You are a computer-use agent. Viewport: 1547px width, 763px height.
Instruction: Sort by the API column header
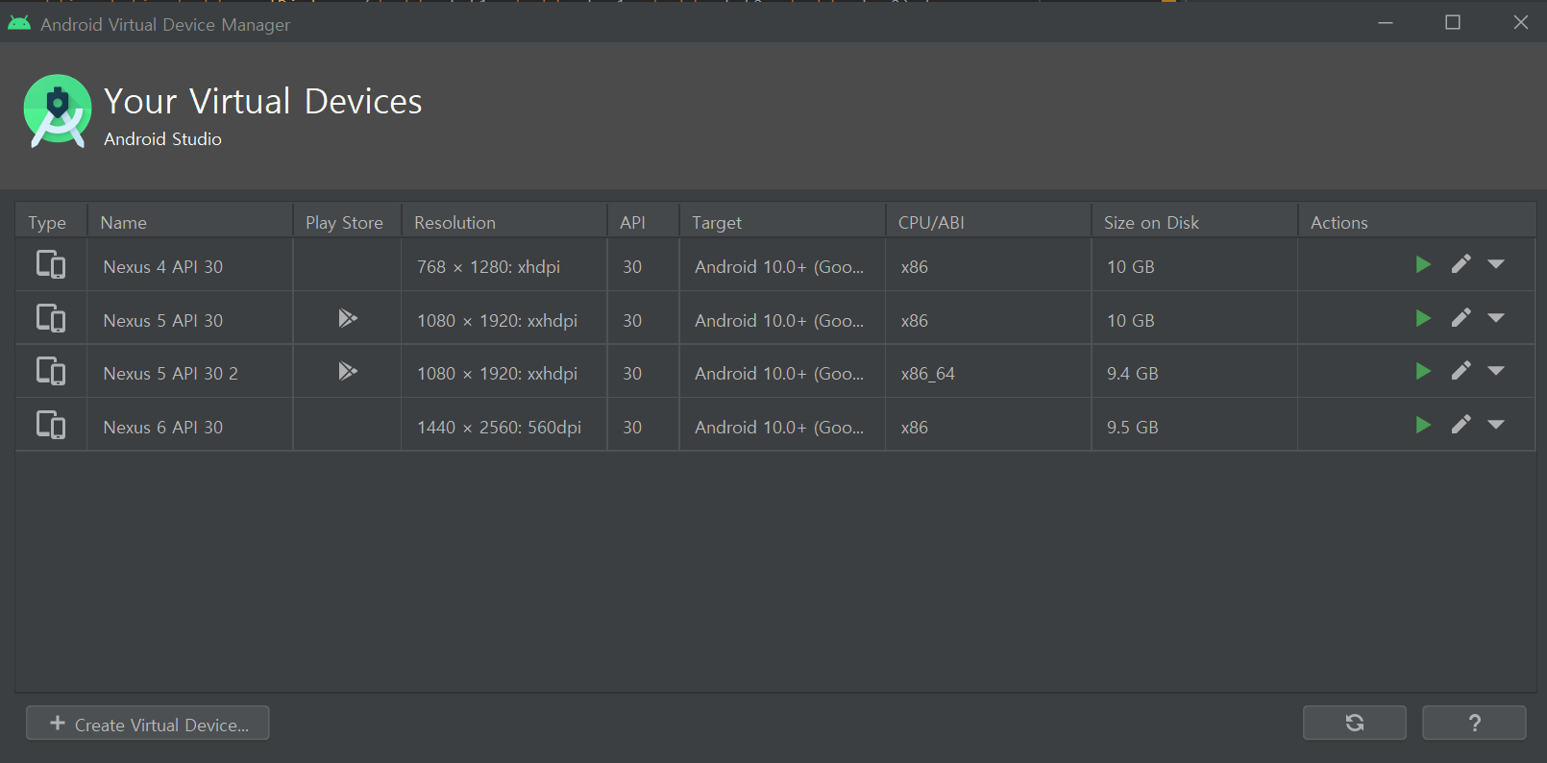tap(644, 222)
